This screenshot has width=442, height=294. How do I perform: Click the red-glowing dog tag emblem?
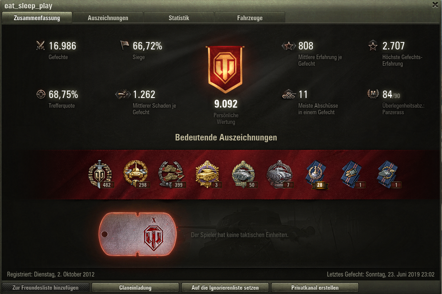click(138, 234)
